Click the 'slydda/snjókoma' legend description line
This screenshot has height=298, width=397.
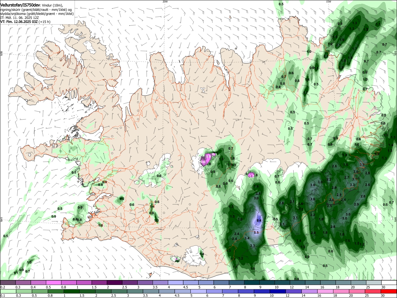click(x=37, y=14)
